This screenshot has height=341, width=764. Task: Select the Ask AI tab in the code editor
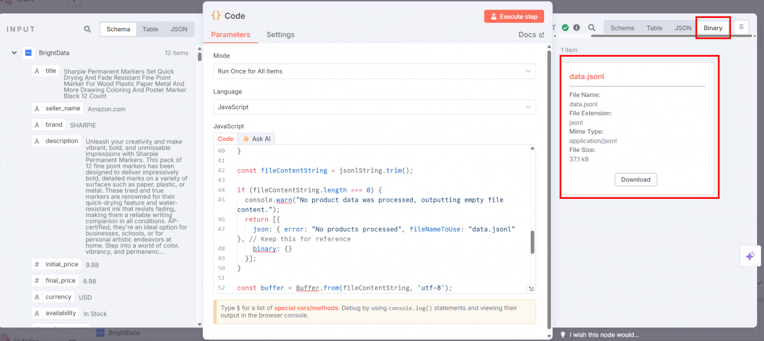[x=256, y=139]
